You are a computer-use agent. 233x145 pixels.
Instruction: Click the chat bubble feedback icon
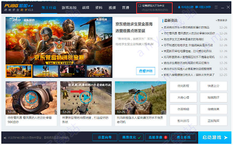click(196, 7)
